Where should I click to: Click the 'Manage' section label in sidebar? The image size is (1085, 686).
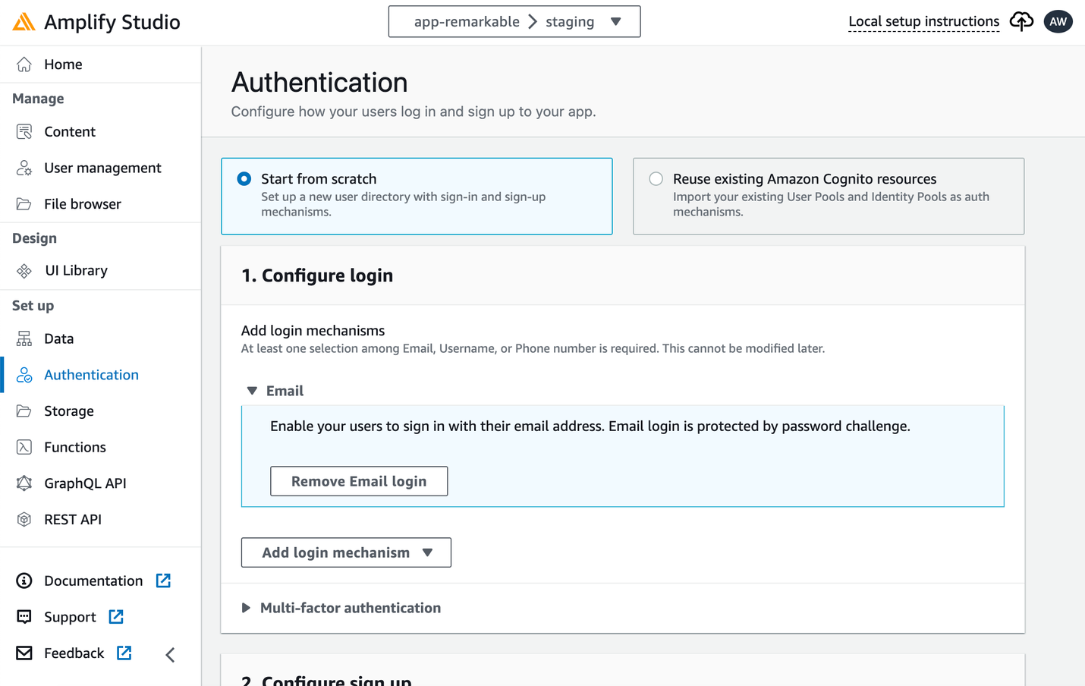[x=38, y=99]
